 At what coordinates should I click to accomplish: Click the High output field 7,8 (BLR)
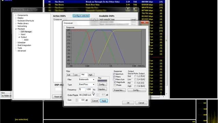[x=141, y=86]
